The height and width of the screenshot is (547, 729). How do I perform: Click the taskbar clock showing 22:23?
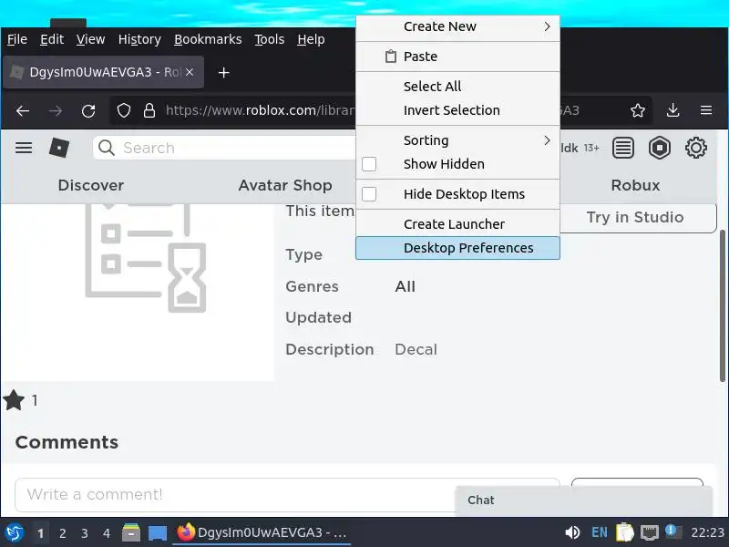(x=707, y=532)
